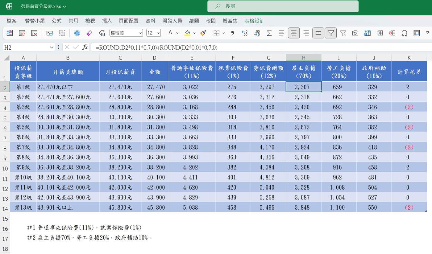Viewport: 432px width, 254px height.
Task: Switch to the 常用 tab
Action: tap(73, 21)
